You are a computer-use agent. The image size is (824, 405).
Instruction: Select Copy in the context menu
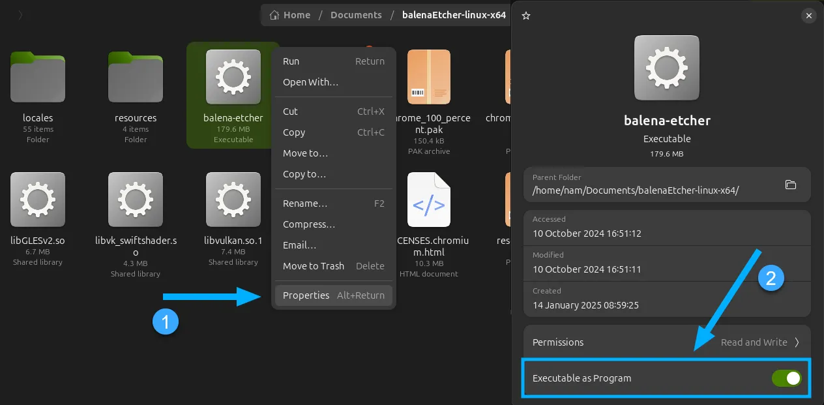pyautogui.click(x=334, y=132)
